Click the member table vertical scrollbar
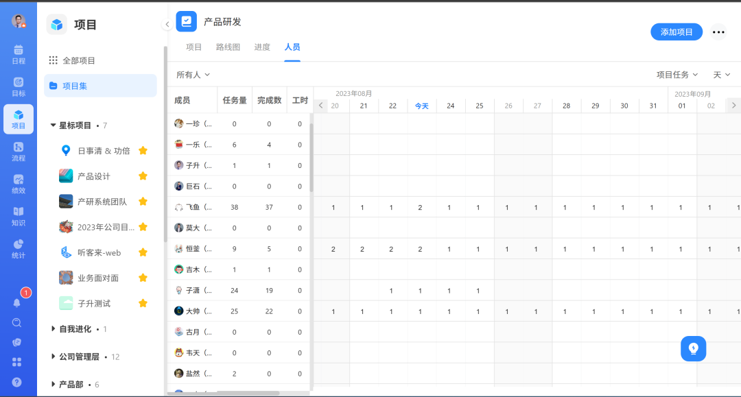This screenshot has width=741, height=397. coord(311,157)
